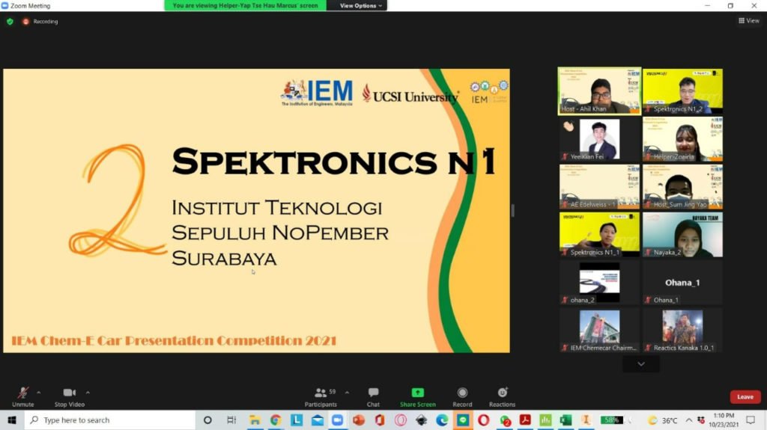Screen dimensions: 767x430
Task: Select IEM Chemecar Chairm... participant tile
Action: (x=599, y=331)
